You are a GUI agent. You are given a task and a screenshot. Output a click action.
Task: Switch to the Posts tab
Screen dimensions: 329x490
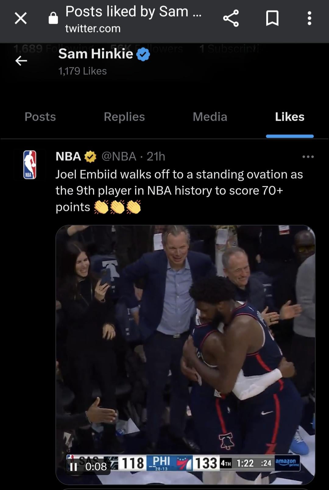(x=40, y=117)
